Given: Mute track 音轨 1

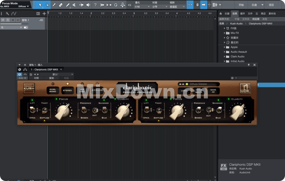Looking at the screenshot, I should click(3, 20).
